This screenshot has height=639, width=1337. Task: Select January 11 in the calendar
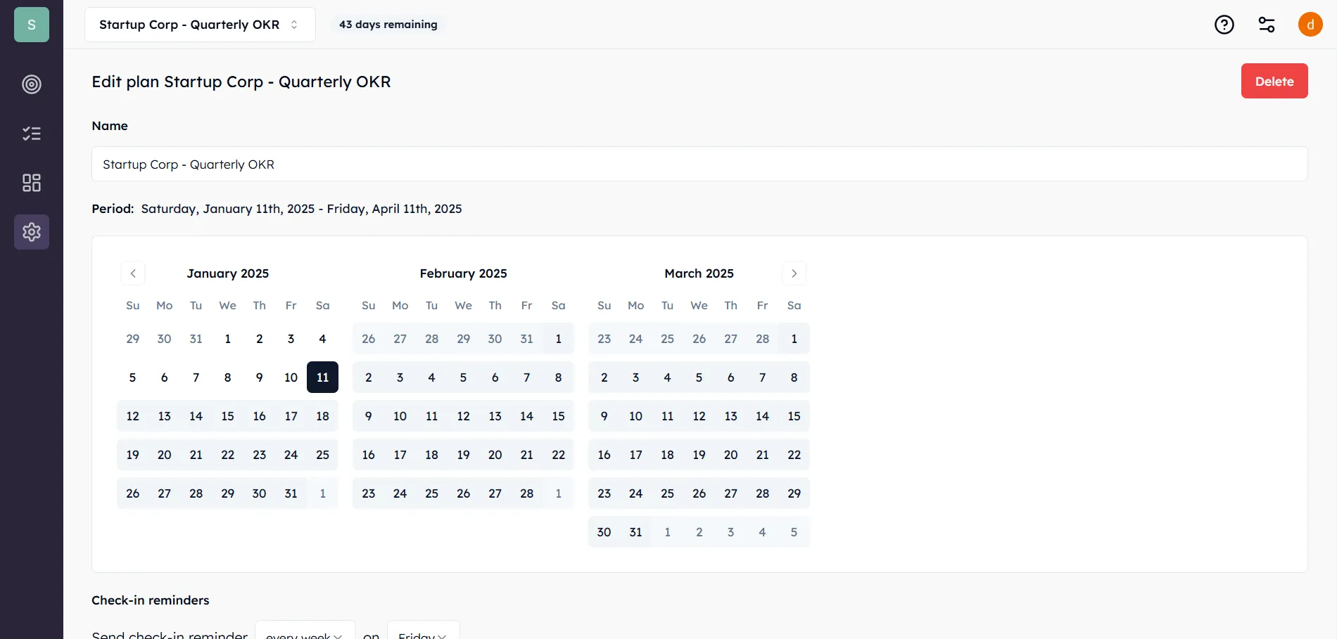(322, 377)
